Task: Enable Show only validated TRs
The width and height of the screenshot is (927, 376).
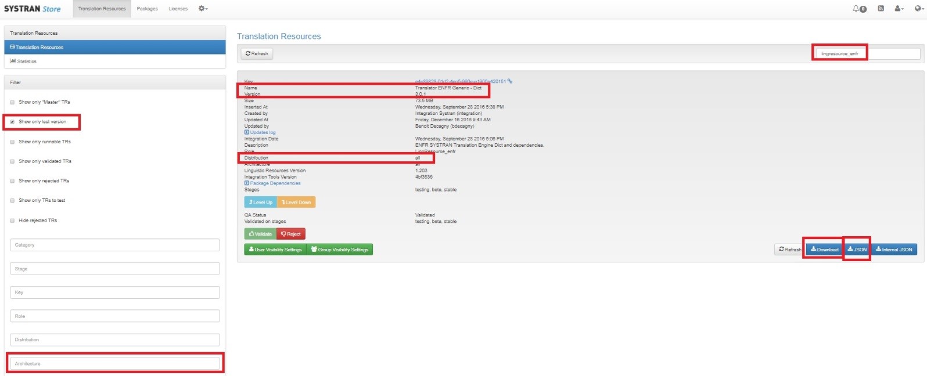Action: (12, 161)
